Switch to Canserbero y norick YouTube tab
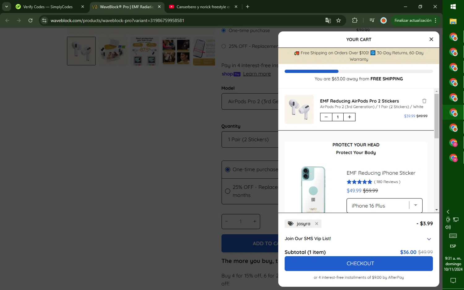 click(203, 7)
